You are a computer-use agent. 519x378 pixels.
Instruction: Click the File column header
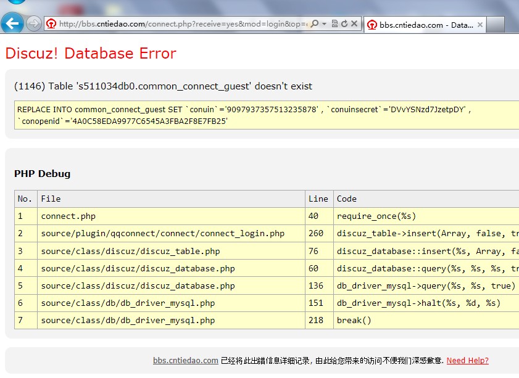click(171, 199)
